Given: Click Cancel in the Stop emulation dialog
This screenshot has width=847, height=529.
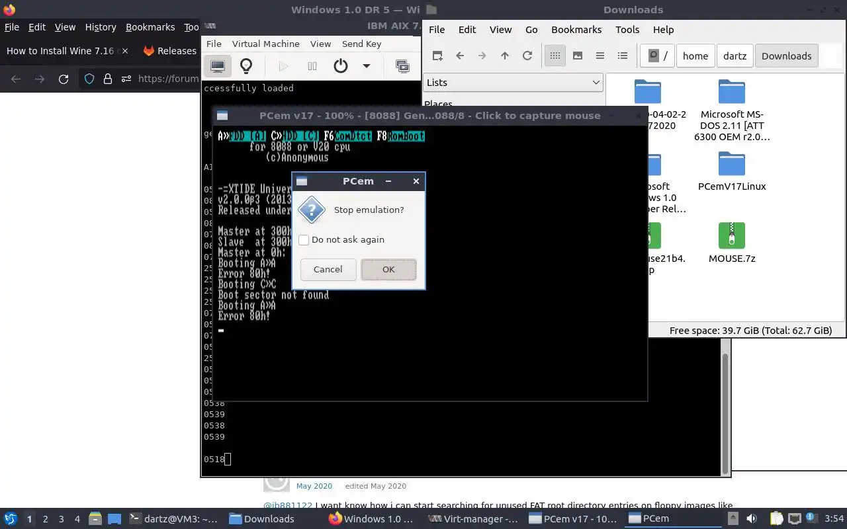Looking at the screenshot, I should click(x=328, y=269).
